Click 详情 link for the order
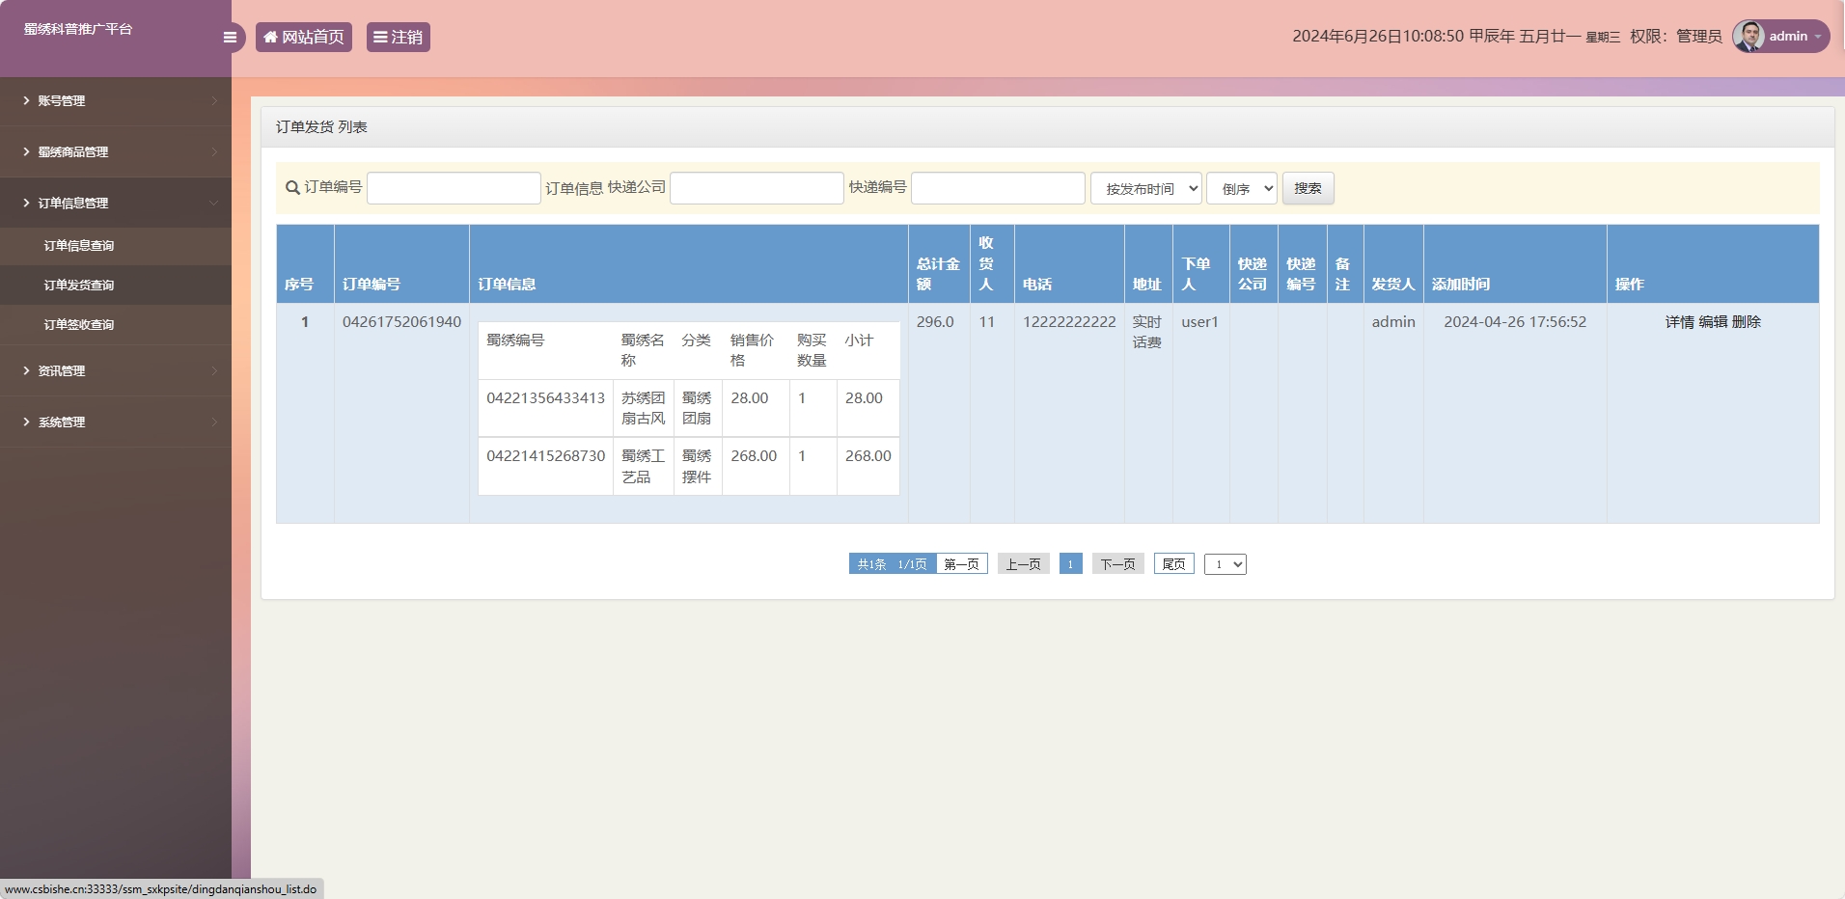The width and height of the screenshot is (1845, 899). click(x=1679, y=322)
